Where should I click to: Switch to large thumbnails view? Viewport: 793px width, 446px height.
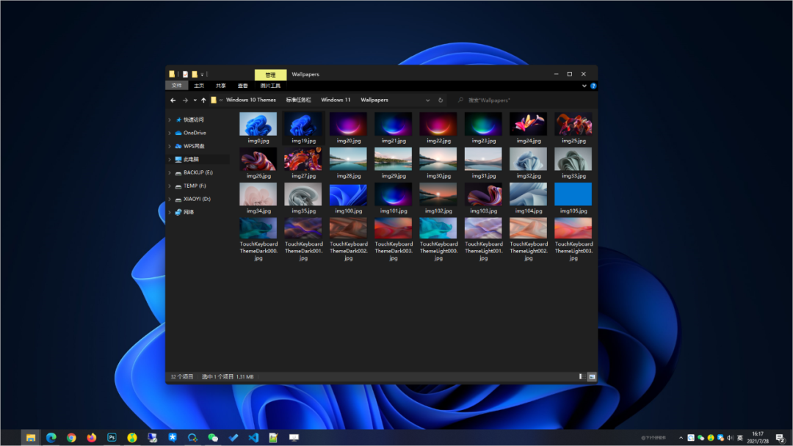click(x=591, y=376)
